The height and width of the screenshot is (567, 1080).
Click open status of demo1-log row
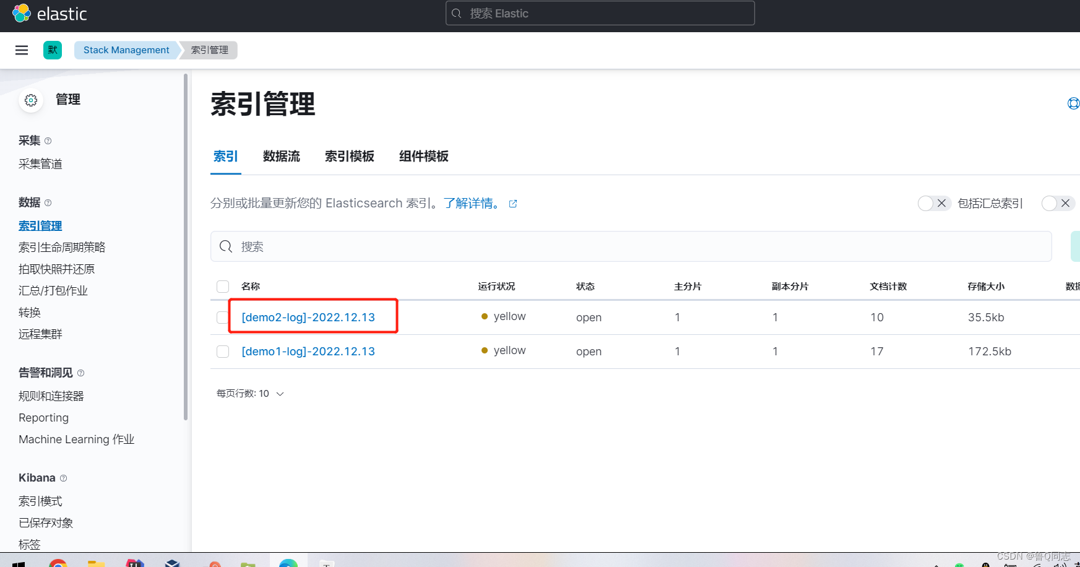(589, 352)
